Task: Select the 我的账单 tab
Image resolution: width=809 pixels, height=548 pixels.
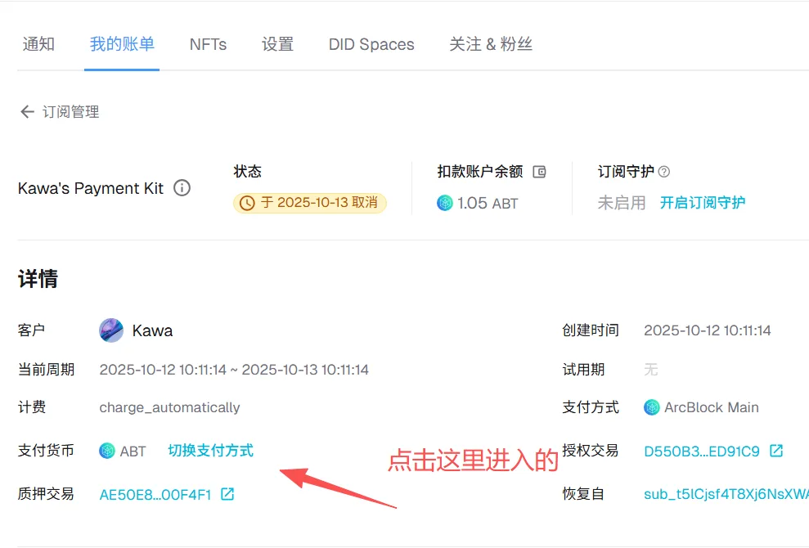Action: [122, 44]
